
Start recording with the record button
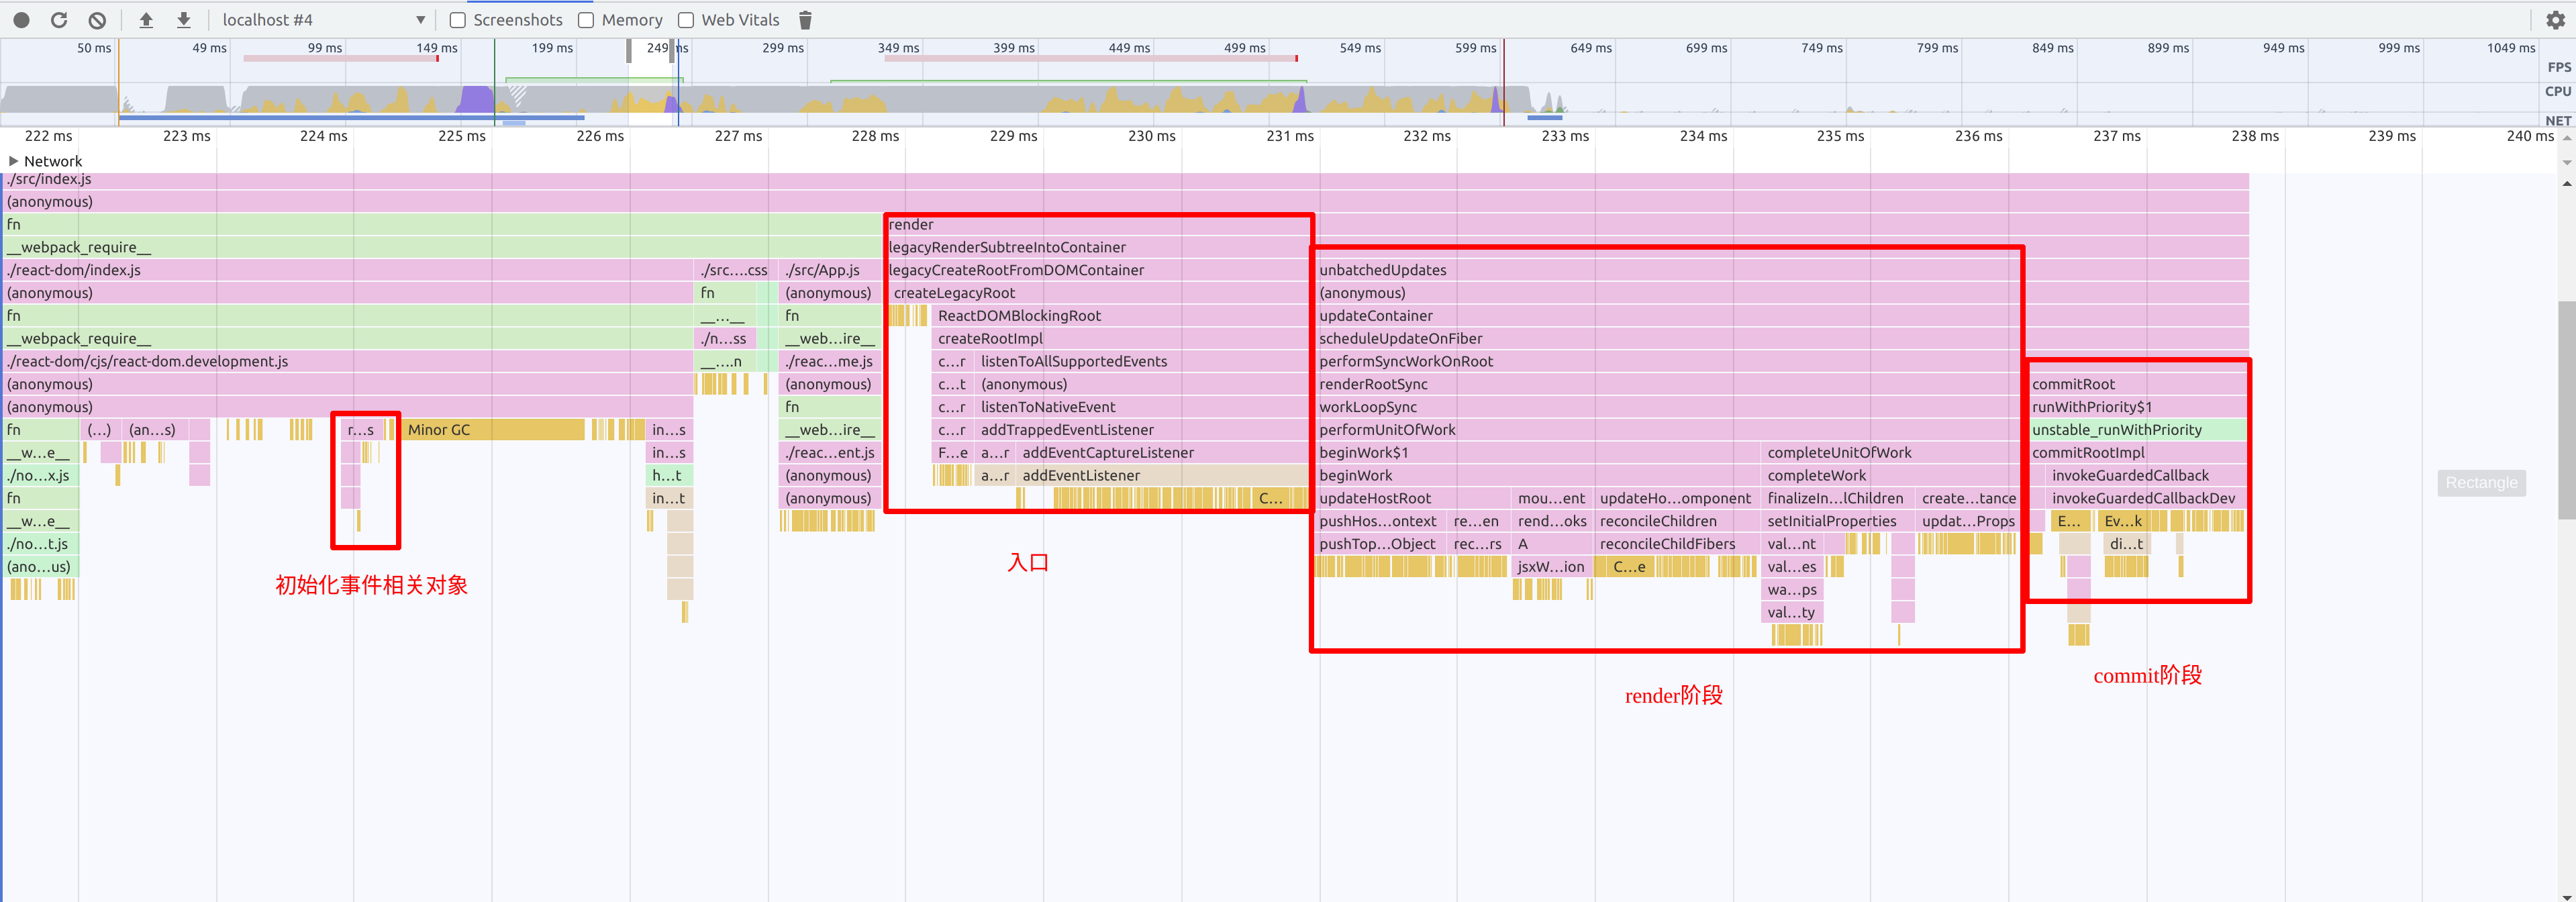(21, 20)
